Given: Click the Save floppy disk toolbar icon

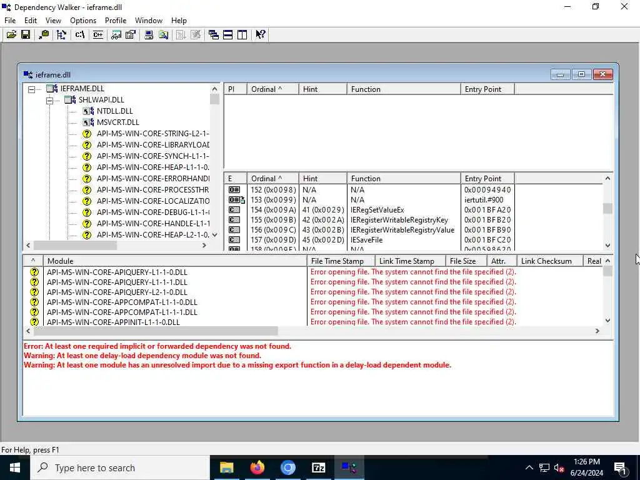Looking at the screenshot, I should (x=25, y=35).
